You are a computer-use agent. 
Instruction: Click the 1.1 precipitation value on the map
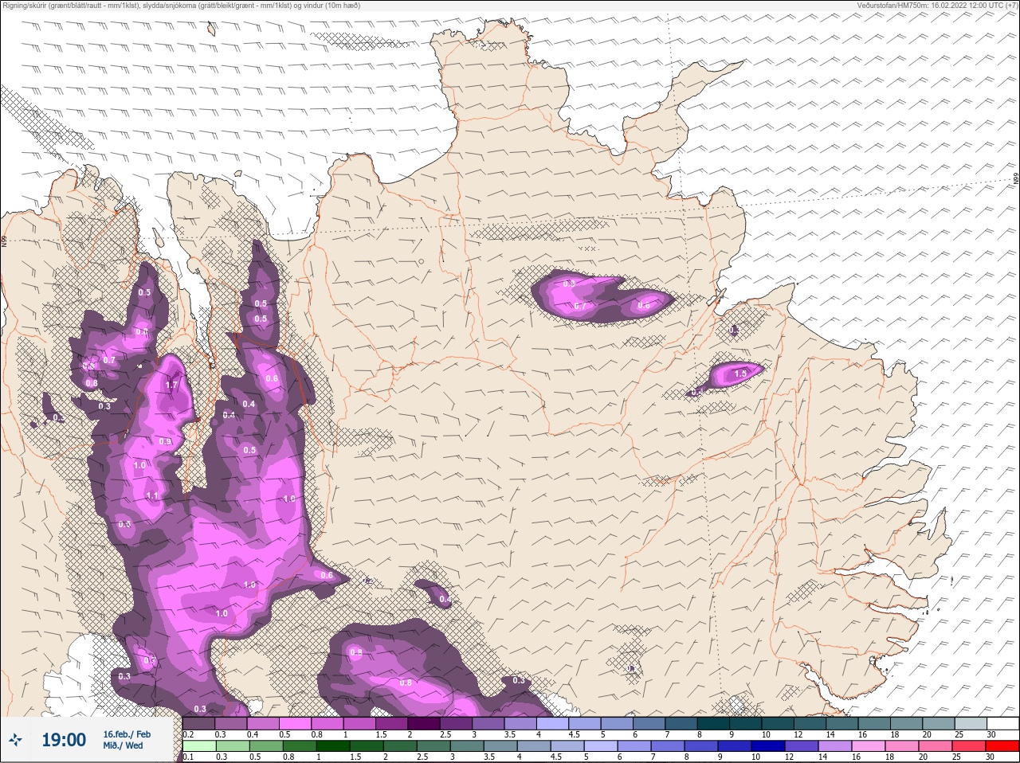coord(153,495)
